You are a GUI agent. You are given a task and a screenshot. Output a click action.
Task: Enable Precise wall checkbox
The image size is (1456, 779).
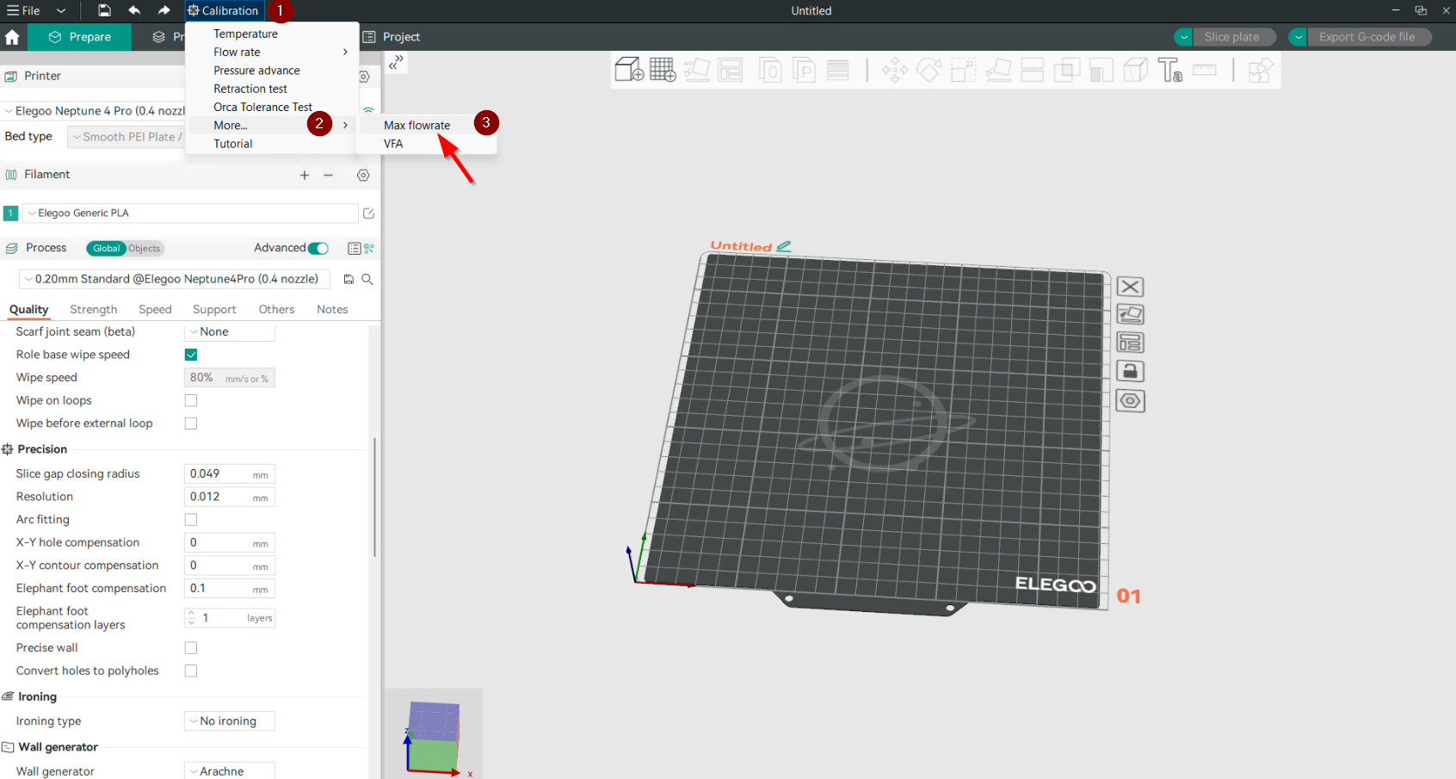pos(191,648)
